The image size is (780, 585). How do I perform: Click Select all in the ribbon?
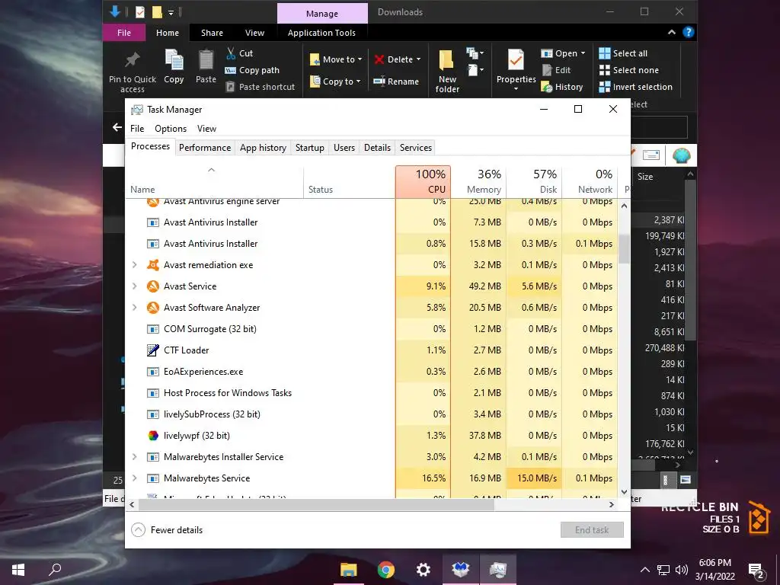623,53
